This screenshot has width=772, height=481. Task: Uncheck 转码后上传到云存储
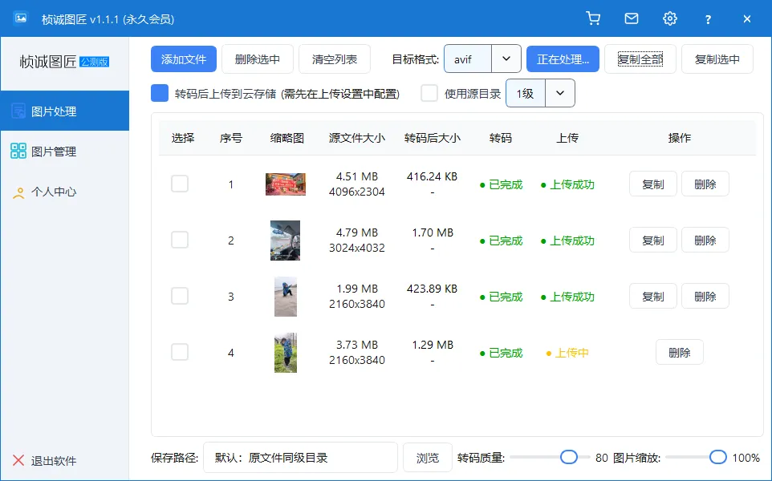(x=159, y=93)
